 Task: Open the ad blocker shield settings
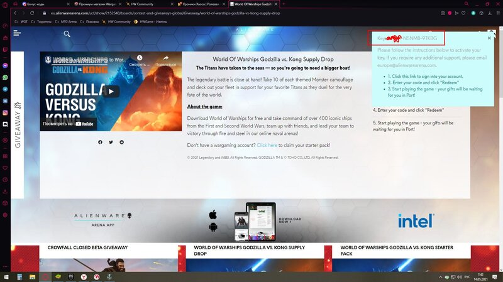pyautogui.click(x=450, y=13)
